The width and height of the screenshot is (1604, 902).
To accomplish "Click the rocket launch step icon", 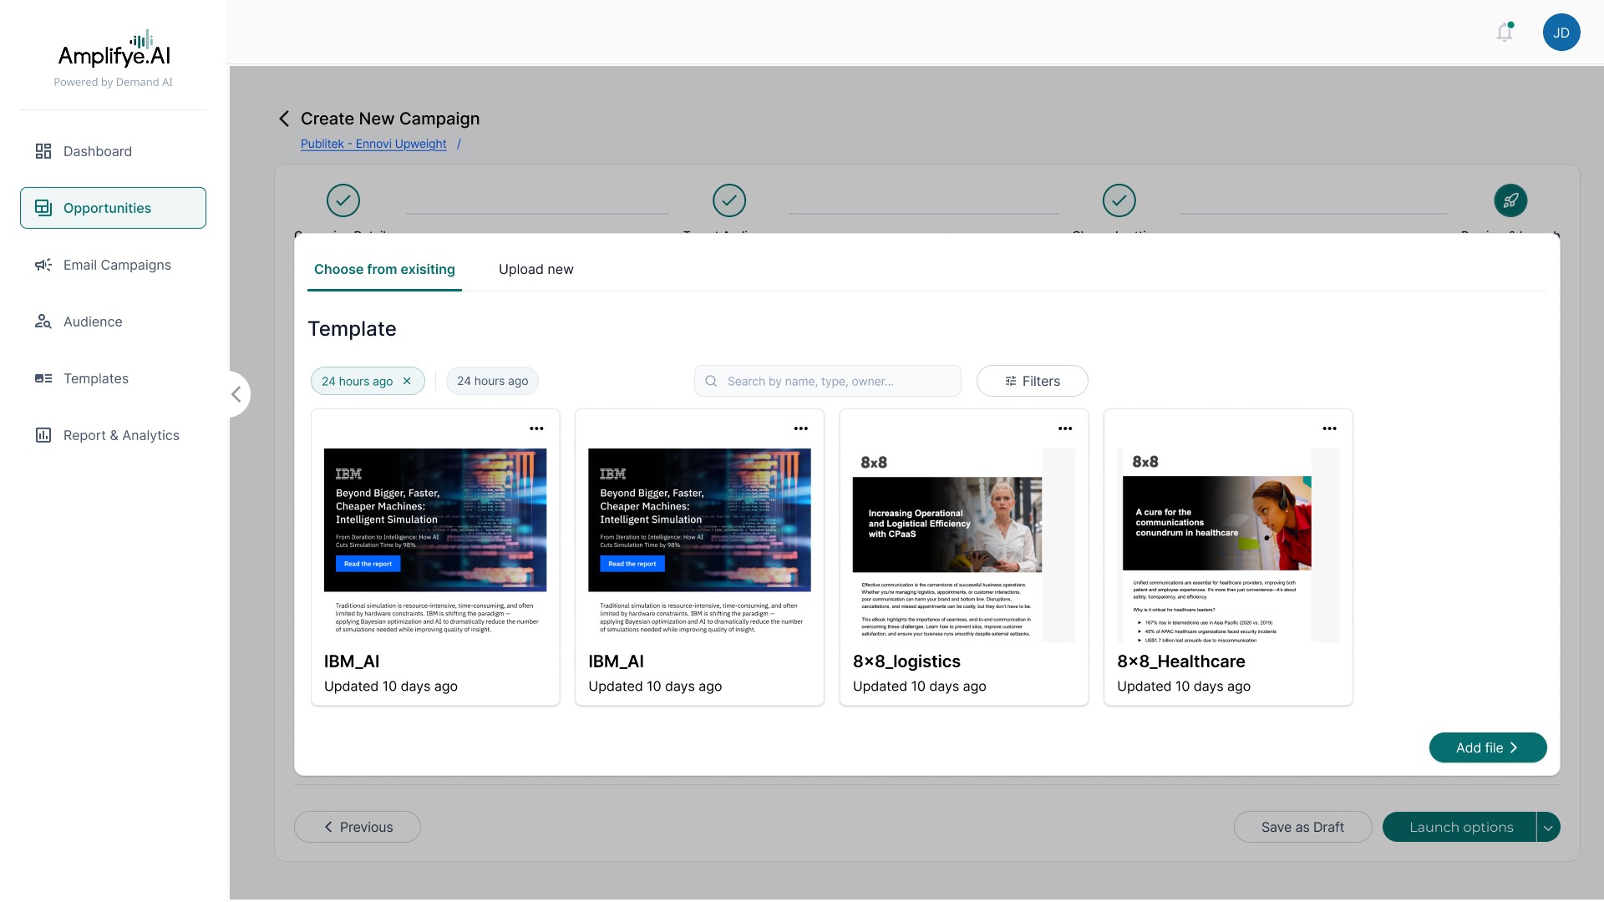I will coord(1510,200).
